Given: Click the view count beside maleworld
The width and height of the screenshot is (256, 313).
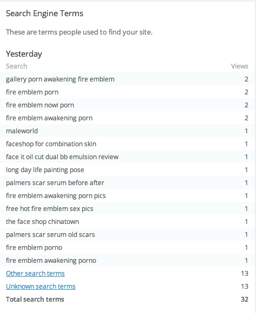Looking at the screenshot, I should click(246, 131).
